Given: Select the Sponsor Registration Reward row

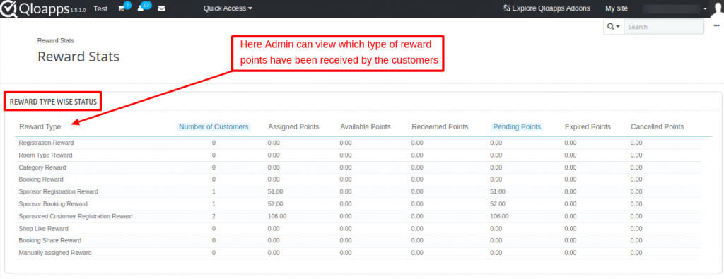Looking at the screenshot, I should tap(358, 192).
